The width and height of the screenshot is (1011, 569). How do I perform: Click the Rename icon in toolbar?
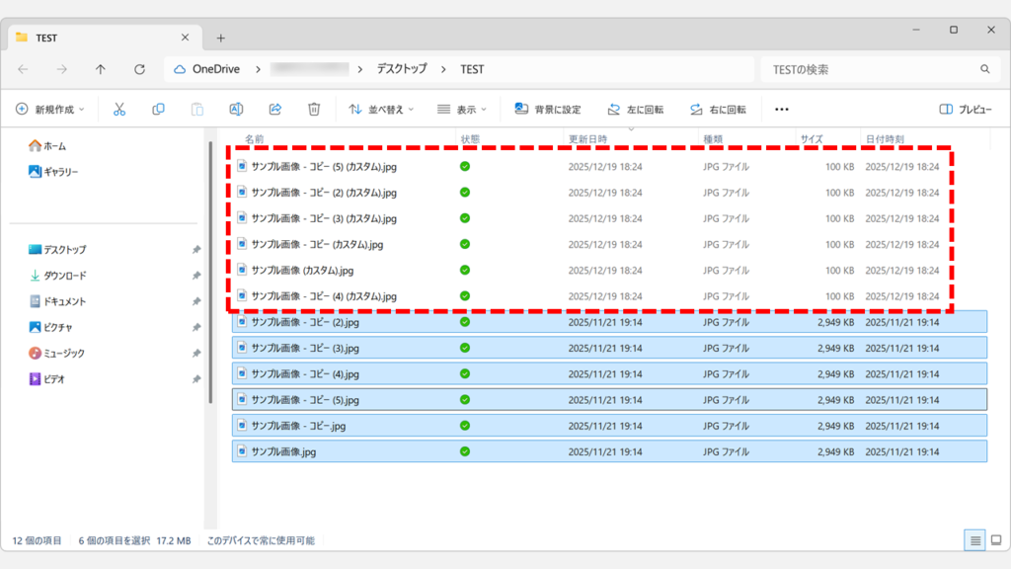coord(236,109)
